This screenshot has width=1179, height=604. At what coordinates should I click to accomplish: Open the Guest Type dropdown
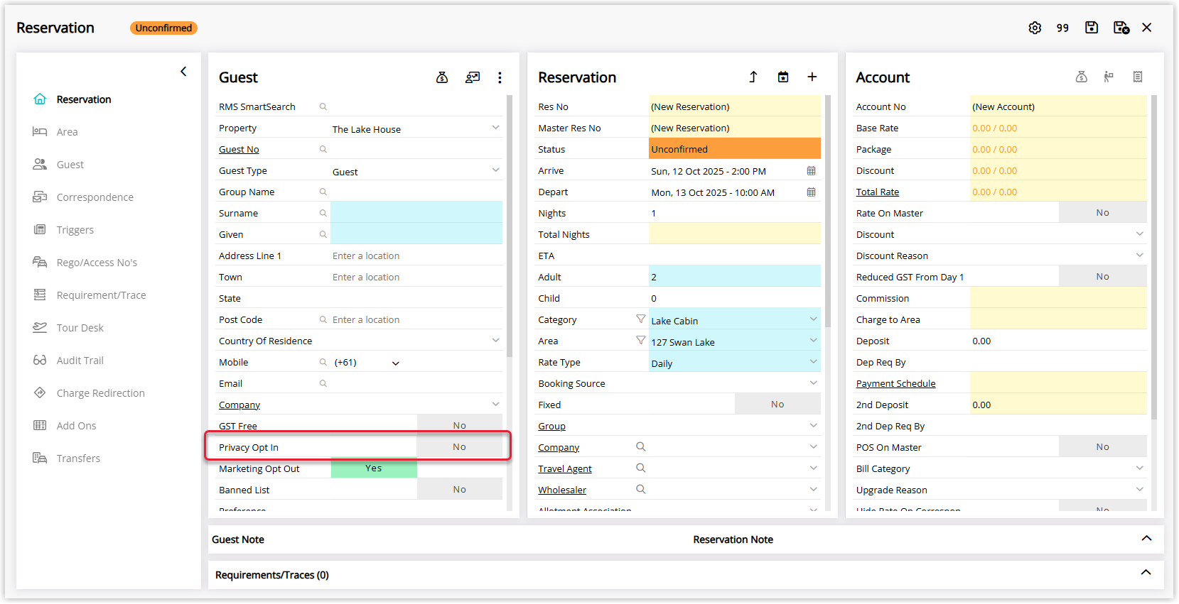[x=495, y=170]
